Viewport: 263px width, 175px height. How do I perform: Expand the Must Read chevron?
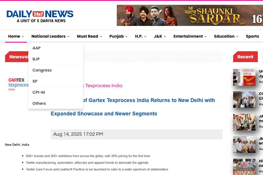pyautogui.click(x=101, y=36)
